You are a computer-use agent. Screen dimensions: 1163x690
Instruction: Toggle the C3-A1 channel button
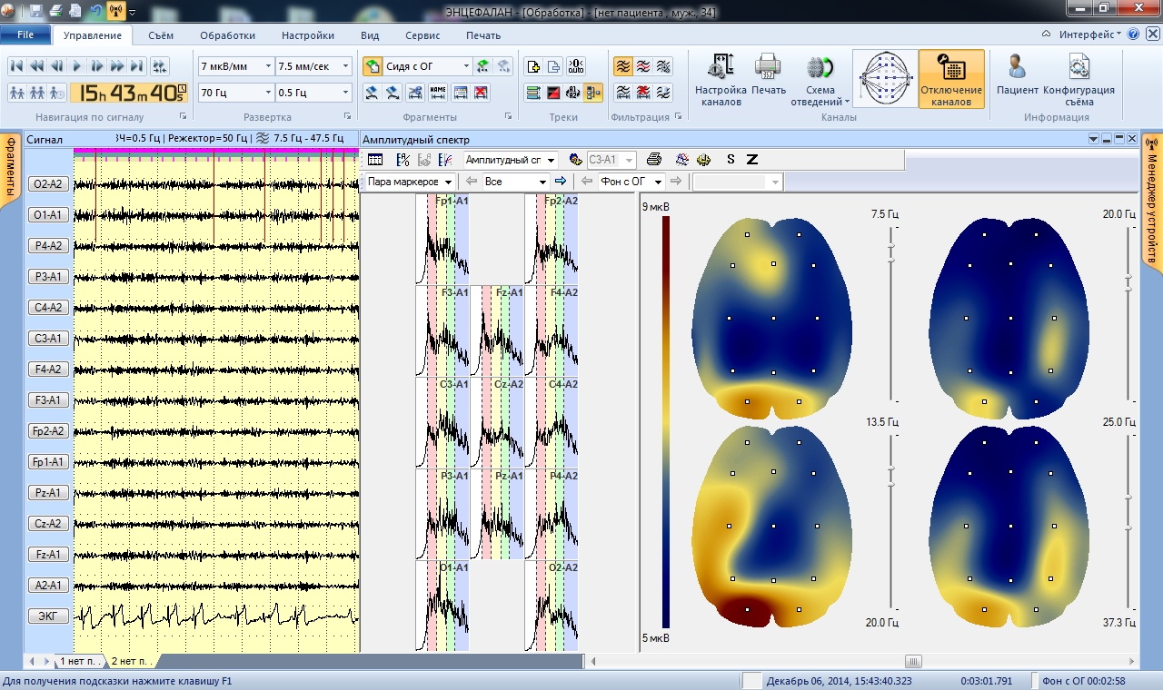48,339
